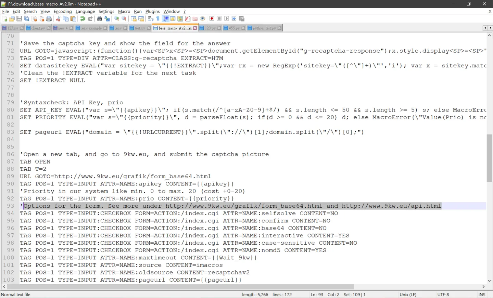Image resolution: width=493 pixels, height=298 pixels.
Task: Click the Undo arrow icon
Action: (83, 19)
